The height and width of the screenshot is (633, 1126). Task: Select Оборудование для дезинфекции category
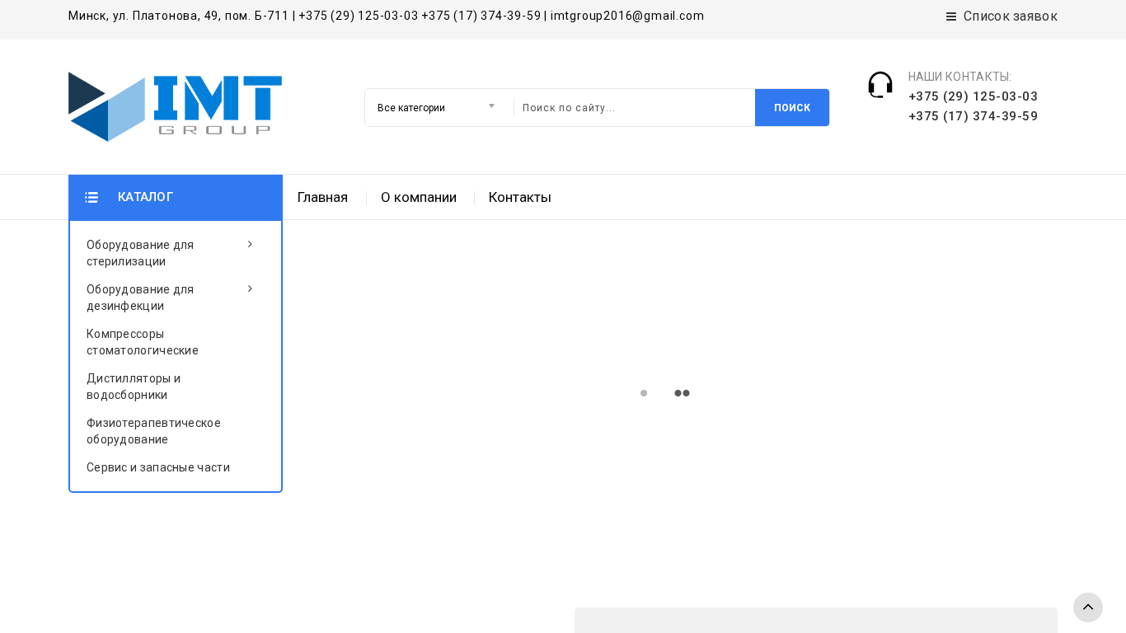tap(140, 298)
